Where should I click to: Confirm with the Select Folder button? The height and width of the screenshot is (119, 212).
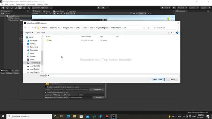[x=158, y=80]
